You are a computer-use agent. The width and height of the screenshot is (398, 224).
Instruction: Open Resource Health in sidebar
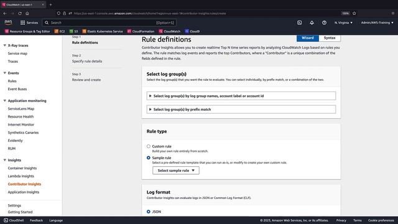tap(21, 116)
